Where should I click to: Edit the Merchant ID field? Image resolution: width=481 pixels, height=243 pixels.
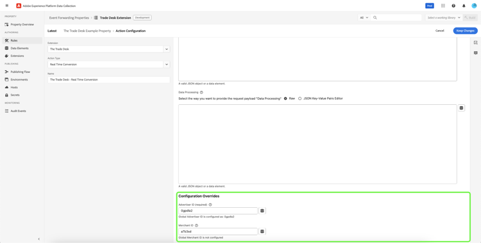tap(218, 231)
